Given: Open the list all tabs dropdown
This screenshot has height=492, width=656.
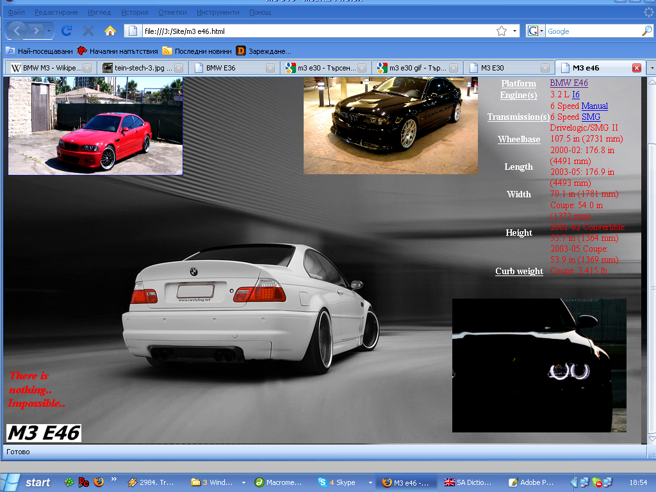Looking at the screenshot, I should 652,68.
